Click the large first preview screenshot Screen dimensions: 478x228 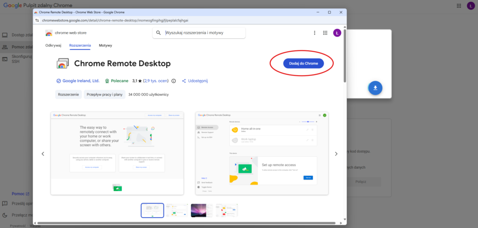tap(117, 153)
